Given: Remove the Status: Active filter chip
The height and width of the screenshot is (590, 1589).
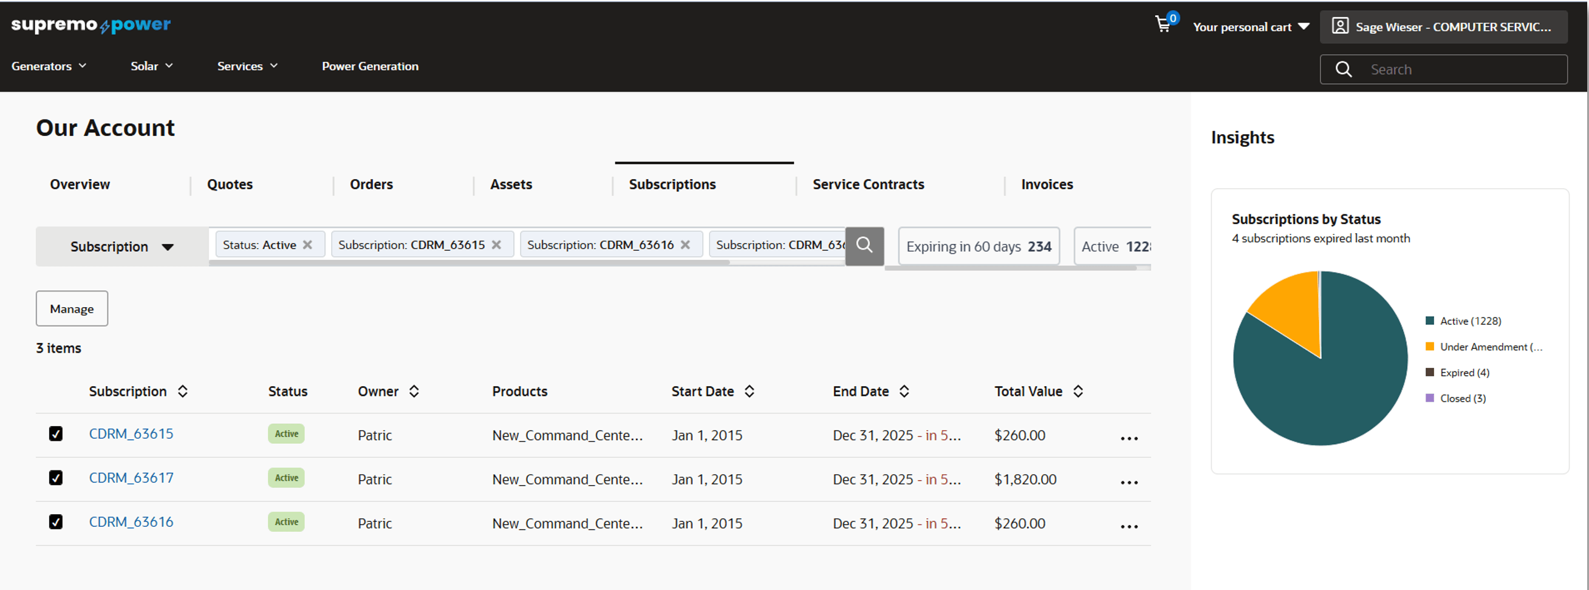Looking at the screenshot, I should (x=308, y=244).
